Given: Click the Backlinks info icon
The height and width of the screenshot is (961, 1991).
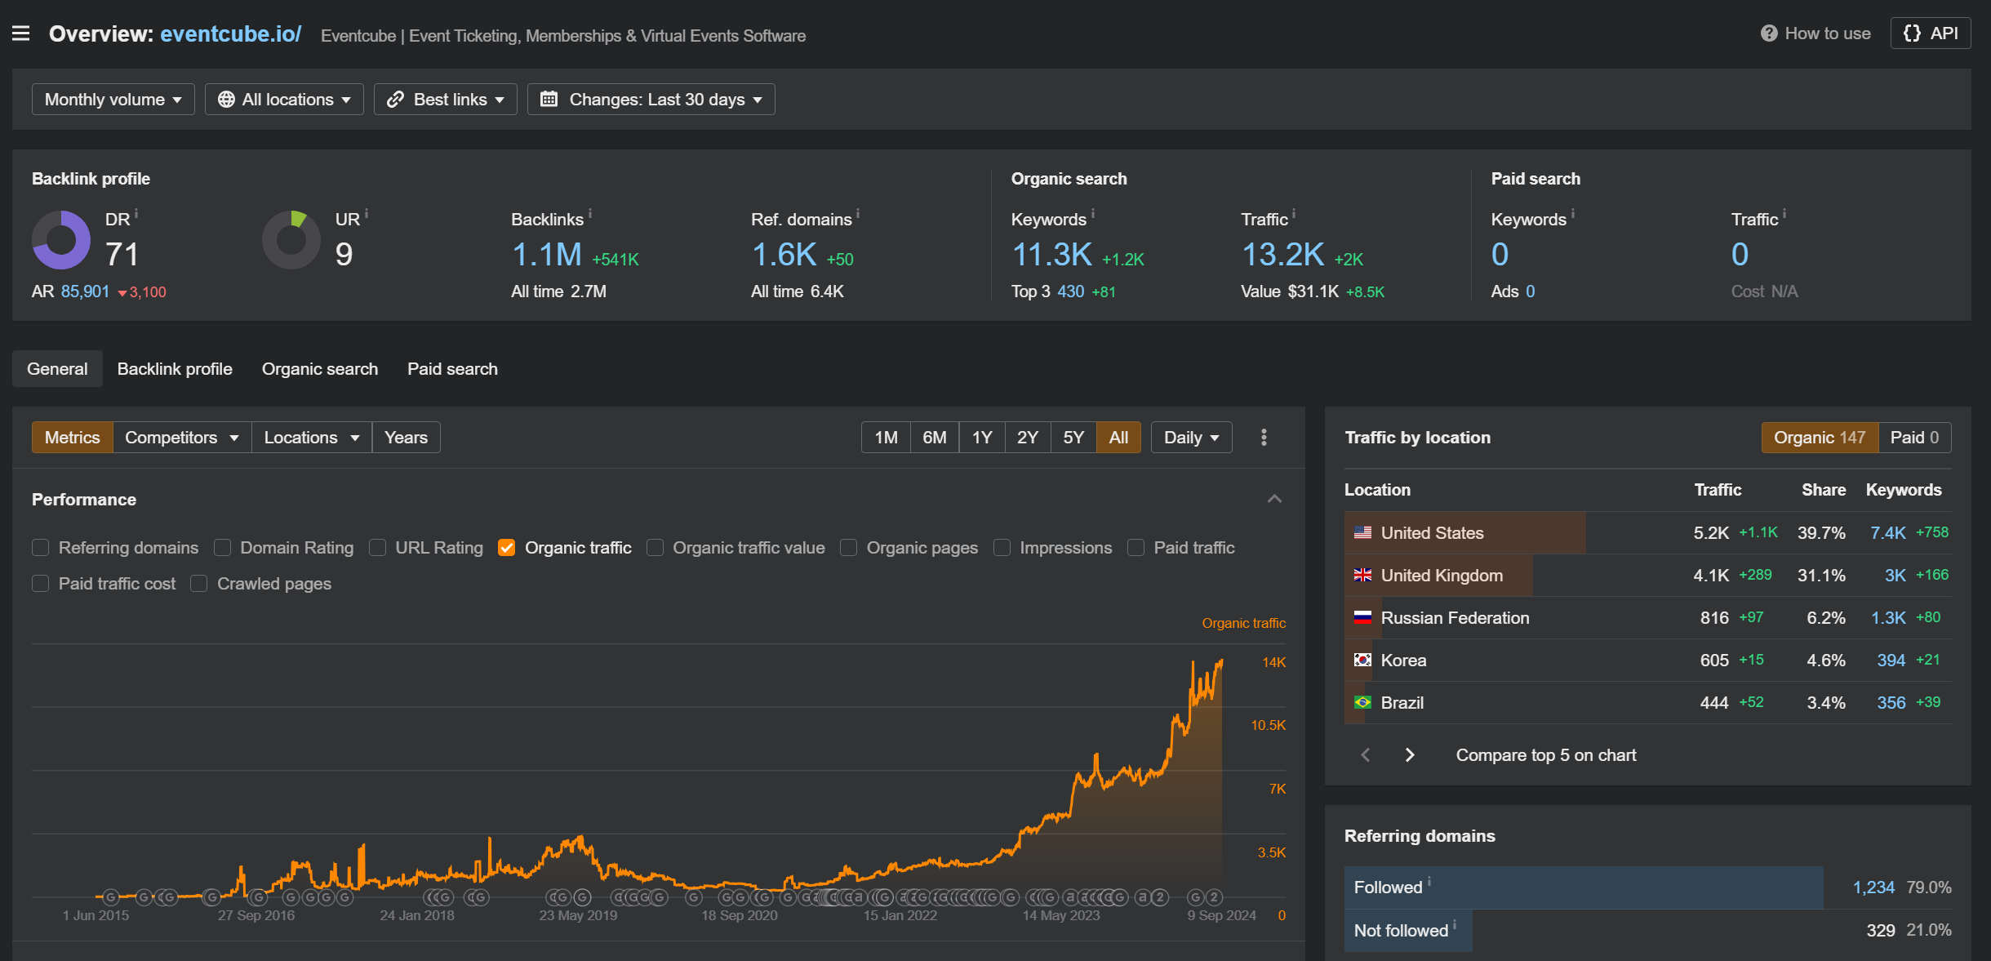Looking at the screenshot, I should click(x=590, y=214).
